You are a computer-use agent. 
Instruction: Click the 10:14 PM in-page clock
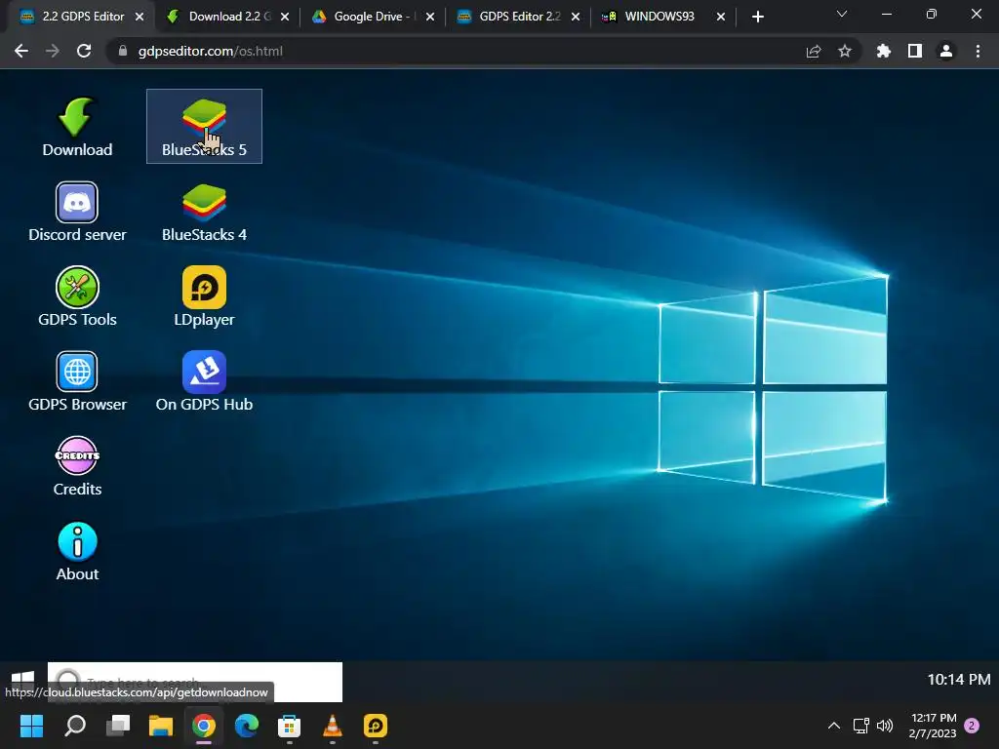click(959, 680)
